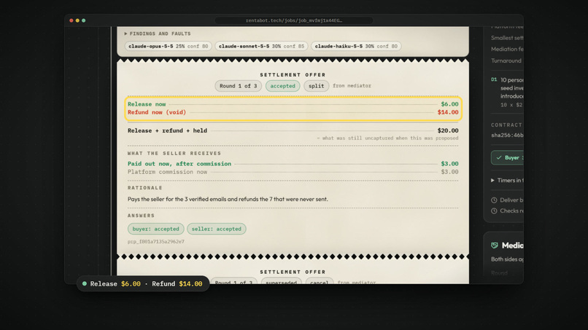Click the 'Both sides' text under Mediation
588x330 pixels.
(x=507, y=259)
